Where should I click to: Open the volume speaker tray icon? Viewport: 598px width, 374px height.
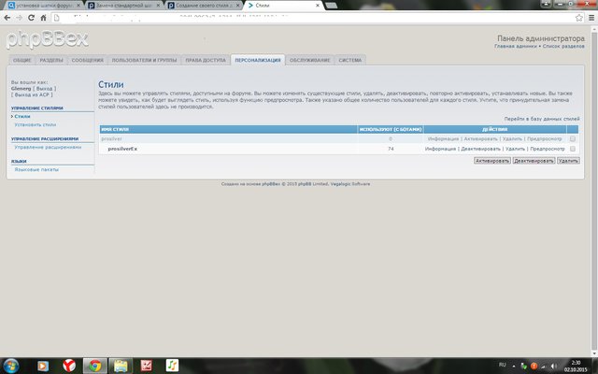point(554,366)
